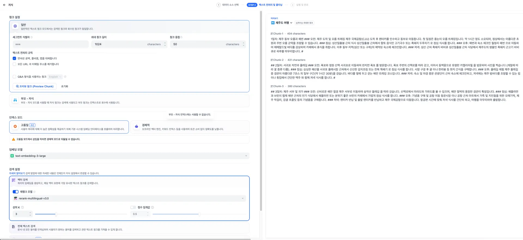Open the 제주도 여행 document dropdown
Screen dimensions: 523x240
(x=282, y=23)
